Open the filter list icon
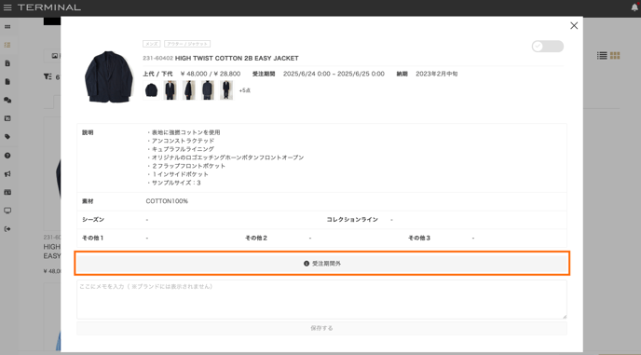The width and height of the screenshot is (641, 355). pyautogui.click(x=48, y=76)
